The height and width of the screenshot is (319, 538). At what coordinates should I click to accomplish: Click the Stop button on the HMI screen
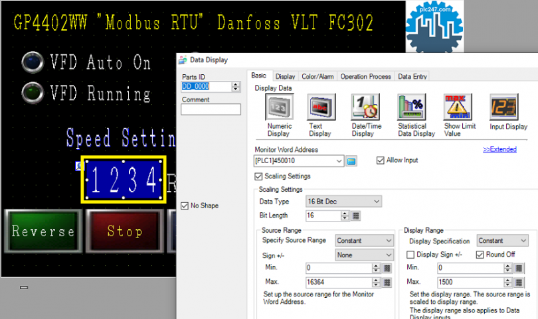point(125,231)
